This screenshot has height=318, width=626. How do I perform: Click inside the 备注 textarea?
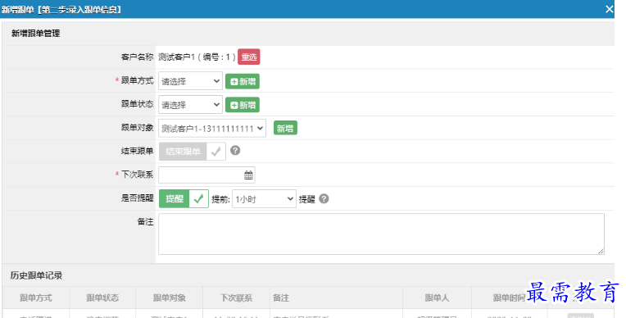(381, 234)
